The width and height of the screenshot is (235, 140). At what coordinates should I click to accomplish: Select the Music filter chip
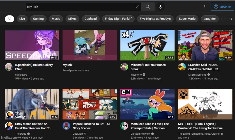pyautogui.click(x=56, y=19)
